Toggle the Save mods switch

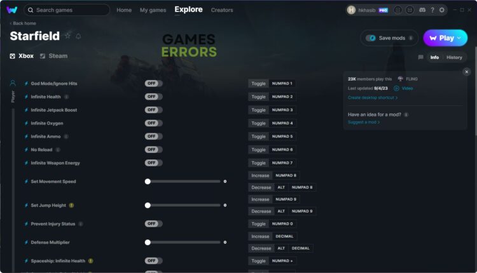click(371, 38)
